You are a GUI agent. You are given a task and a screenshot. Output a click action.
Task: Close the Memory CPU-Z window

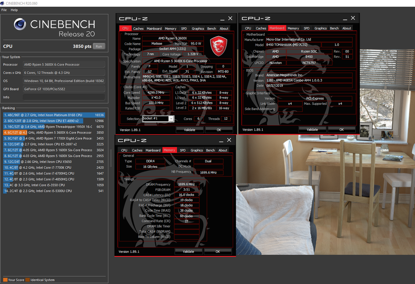[229, 140]
